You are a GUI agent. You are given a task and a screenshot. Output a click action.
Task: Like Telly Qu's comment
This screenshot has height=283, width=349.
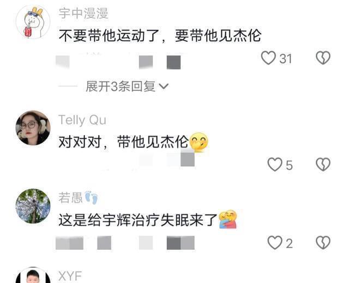[x=275, y=164]
